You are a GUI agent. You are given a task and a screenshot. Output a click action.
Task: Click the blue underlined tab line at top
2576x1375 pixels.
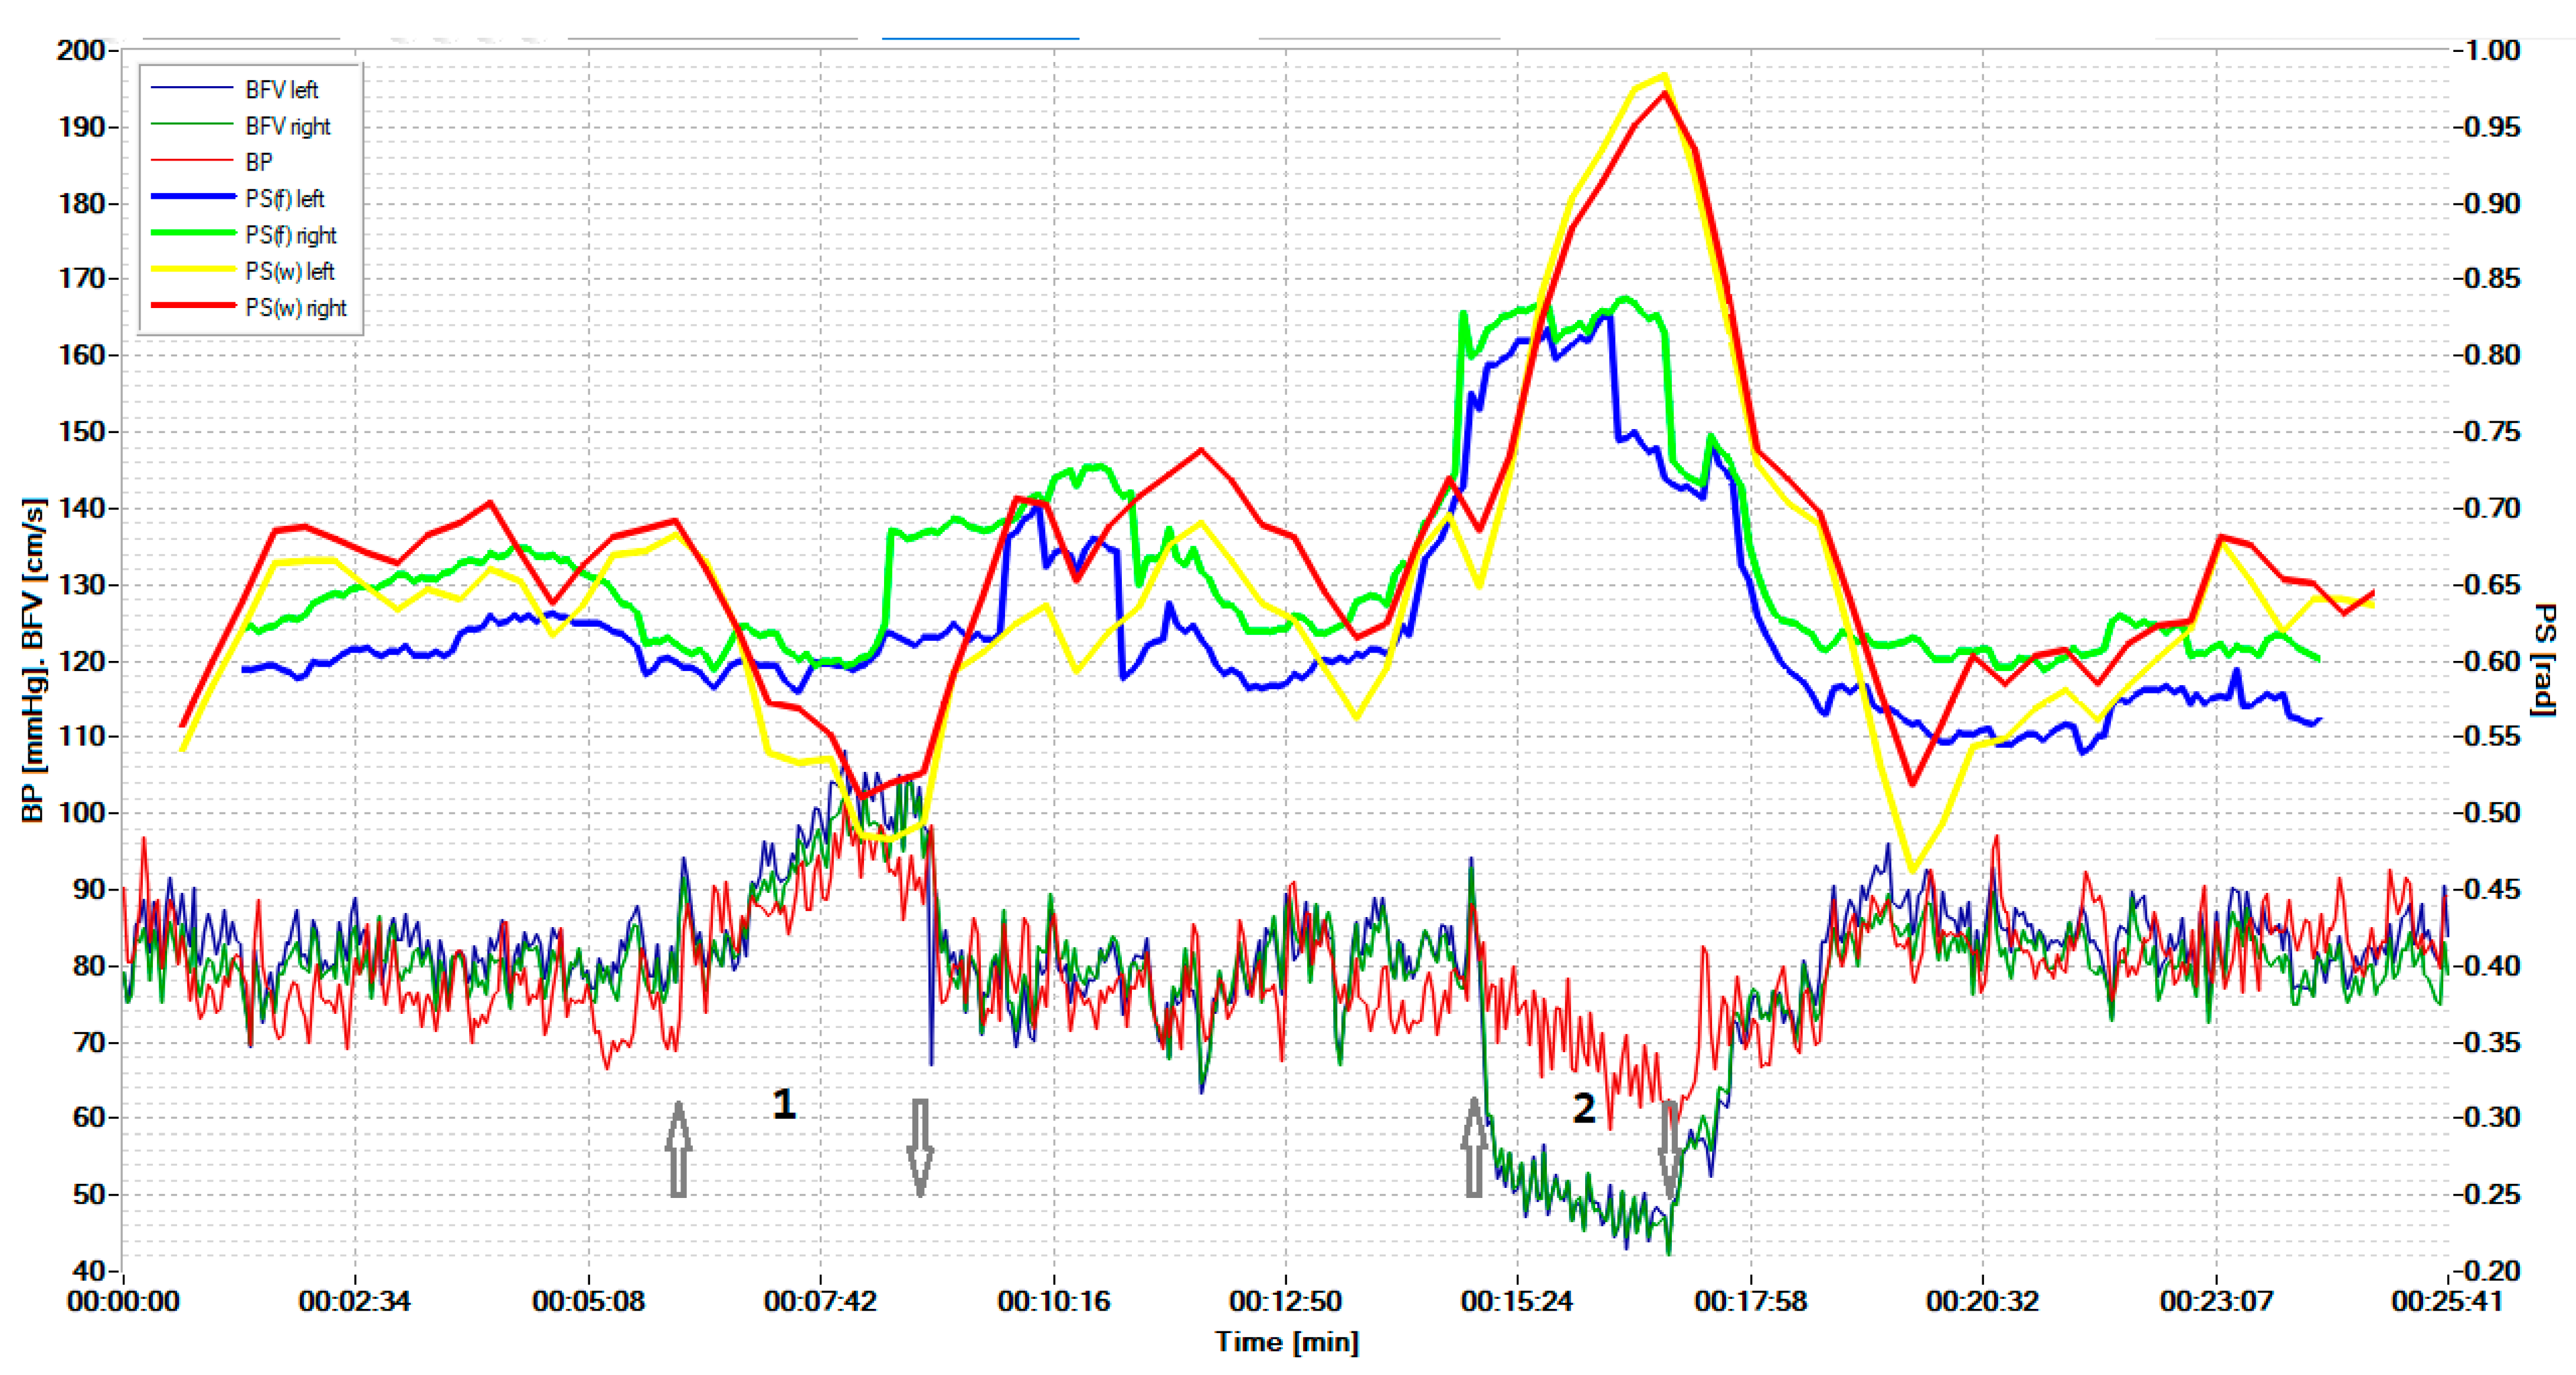click(x=980, y=38)
